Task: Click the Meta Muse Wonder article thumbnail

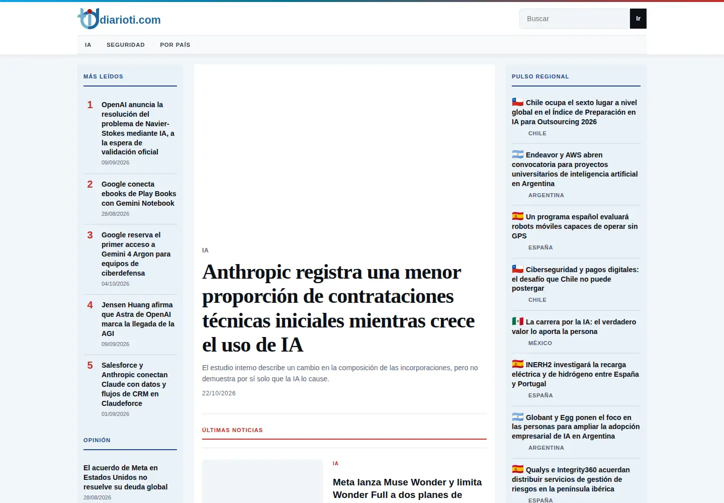Action: click(262, 481)
